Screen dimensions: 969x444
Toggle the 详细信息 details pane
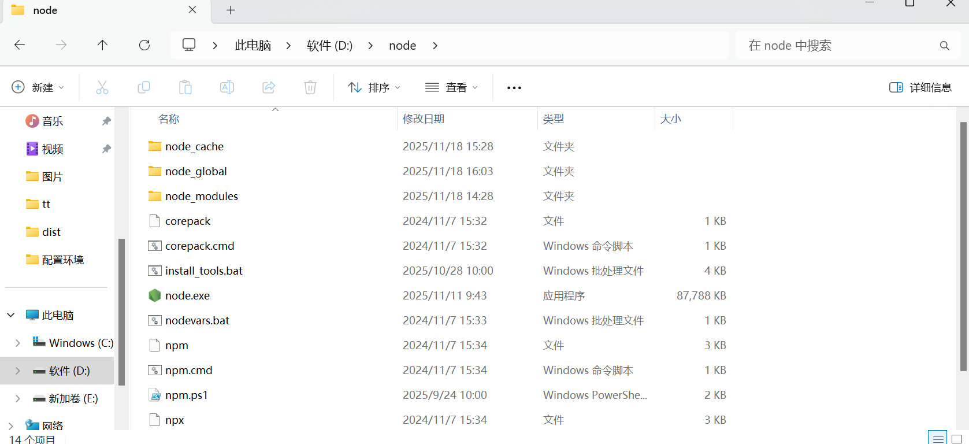[920, 87]
